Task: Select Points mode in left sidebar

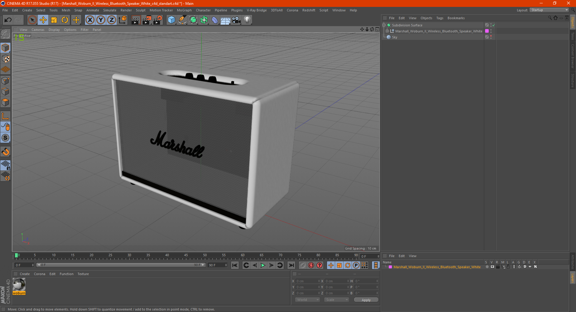Action: [x=5, y=80]
